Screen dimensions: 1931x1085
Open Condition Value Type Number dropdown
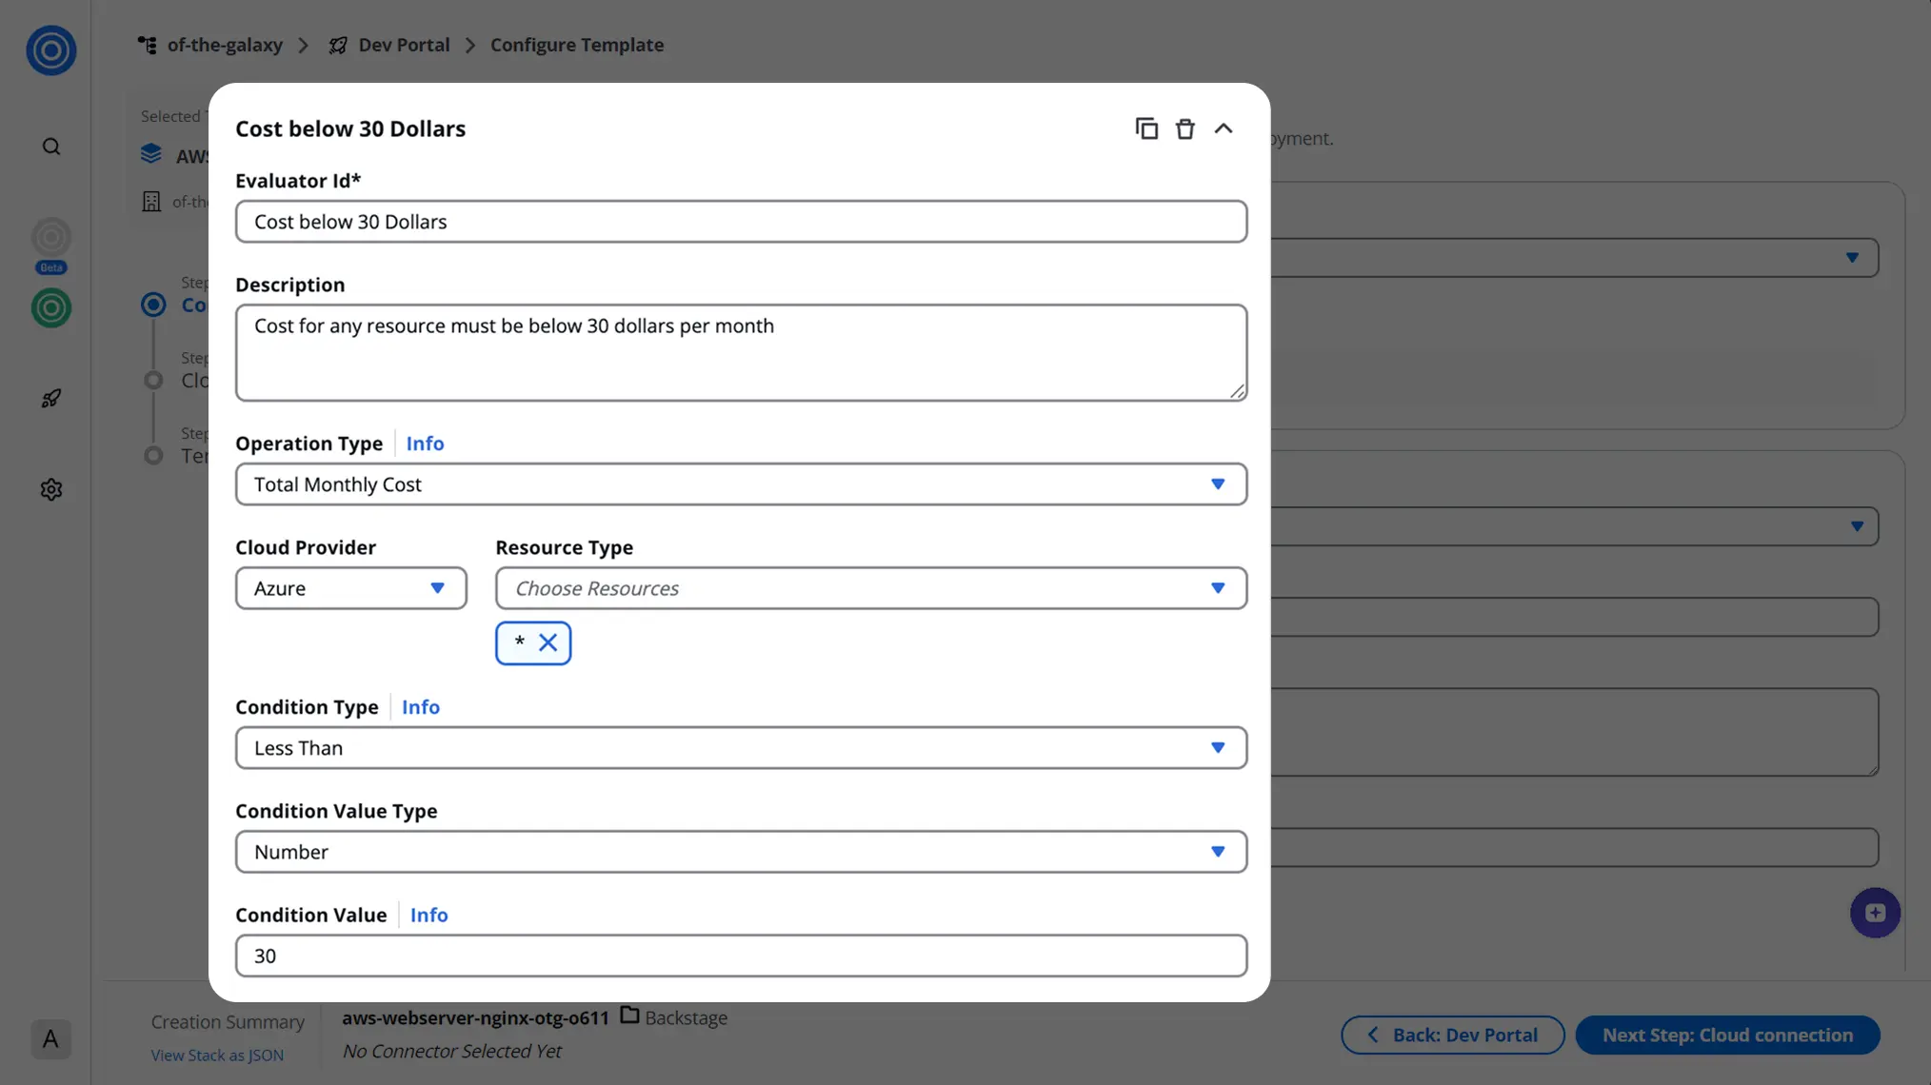click(741, 852)
